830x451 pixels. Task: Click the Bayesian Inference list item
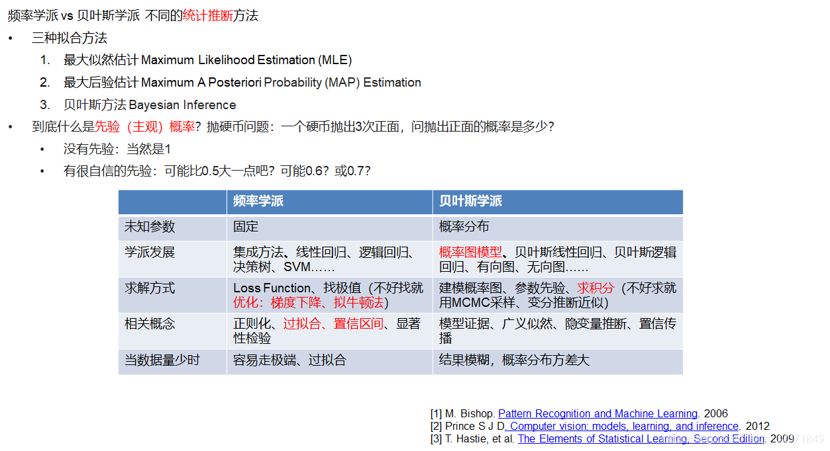(150, 105)
